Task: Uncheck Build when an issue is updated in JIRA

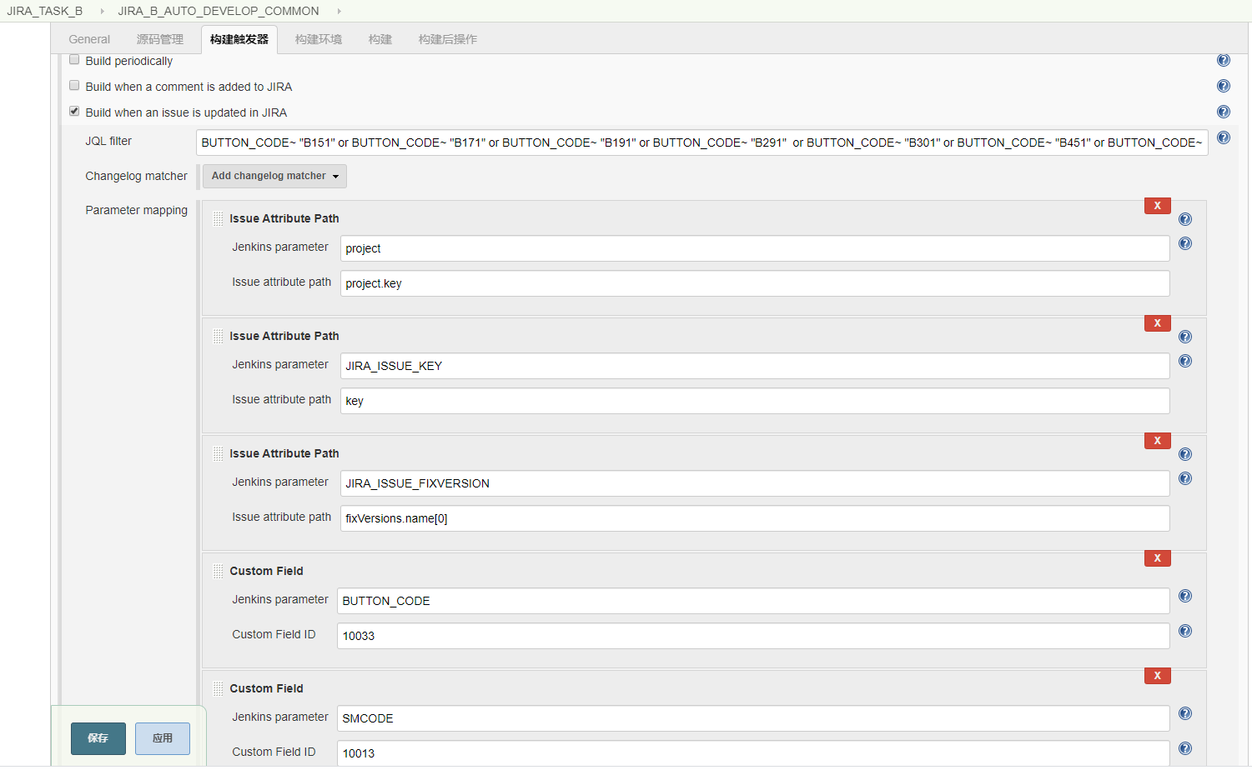Action: tap(74, 112)
